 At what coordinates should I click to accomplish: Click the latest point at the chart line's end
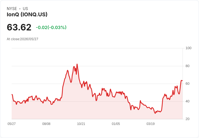pos(183,80)
